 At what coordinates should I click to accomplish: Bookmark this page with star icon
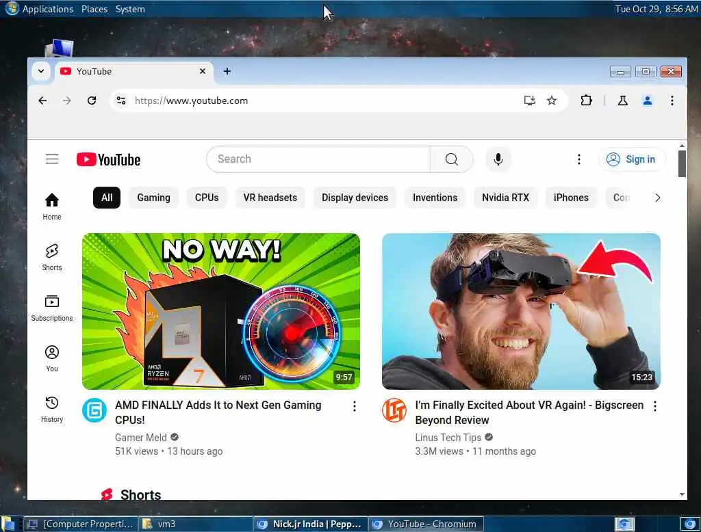pyautogui.click(x=552, y=101)
